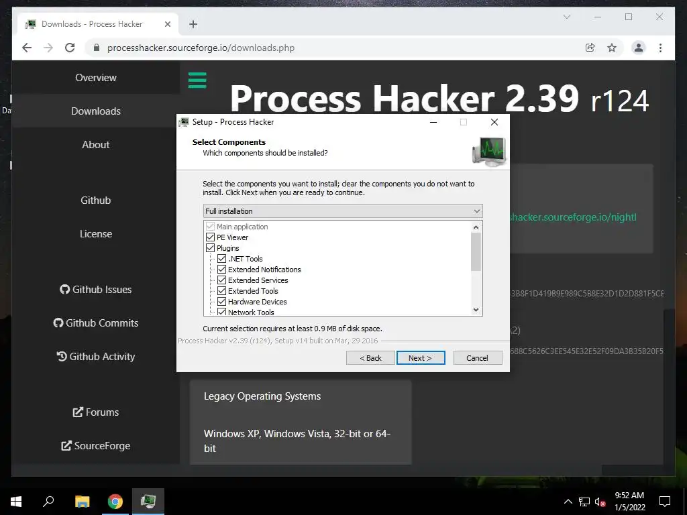Viewport: 687px width, 515px height.
Task: Select Downloads in sidebar
Action: click(x=95, y=111)
